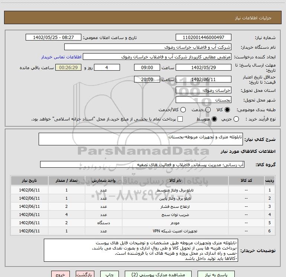Viewport: 286px width, 277px height.
Task: Click the کد کالا column header
Action: click(246, 180)
